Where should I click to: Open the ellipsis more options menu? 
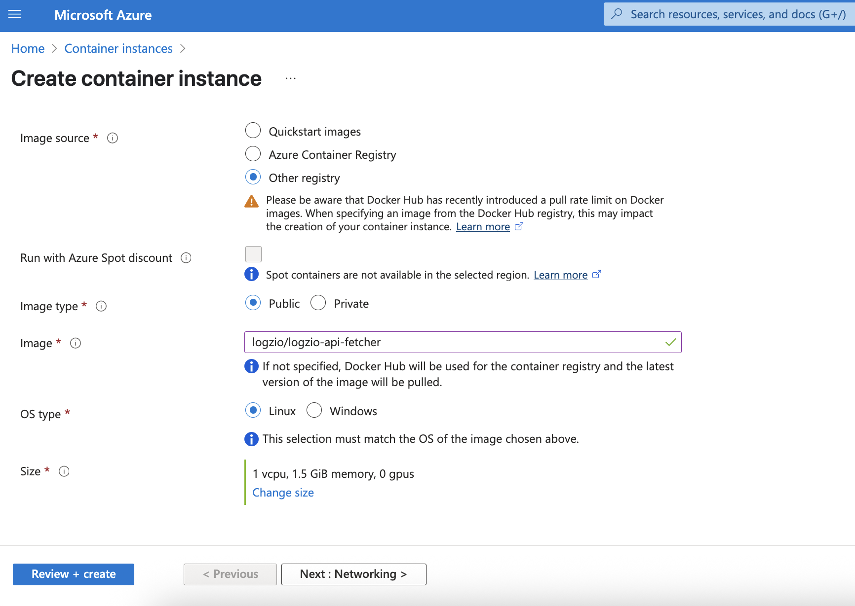pos(291,78)
